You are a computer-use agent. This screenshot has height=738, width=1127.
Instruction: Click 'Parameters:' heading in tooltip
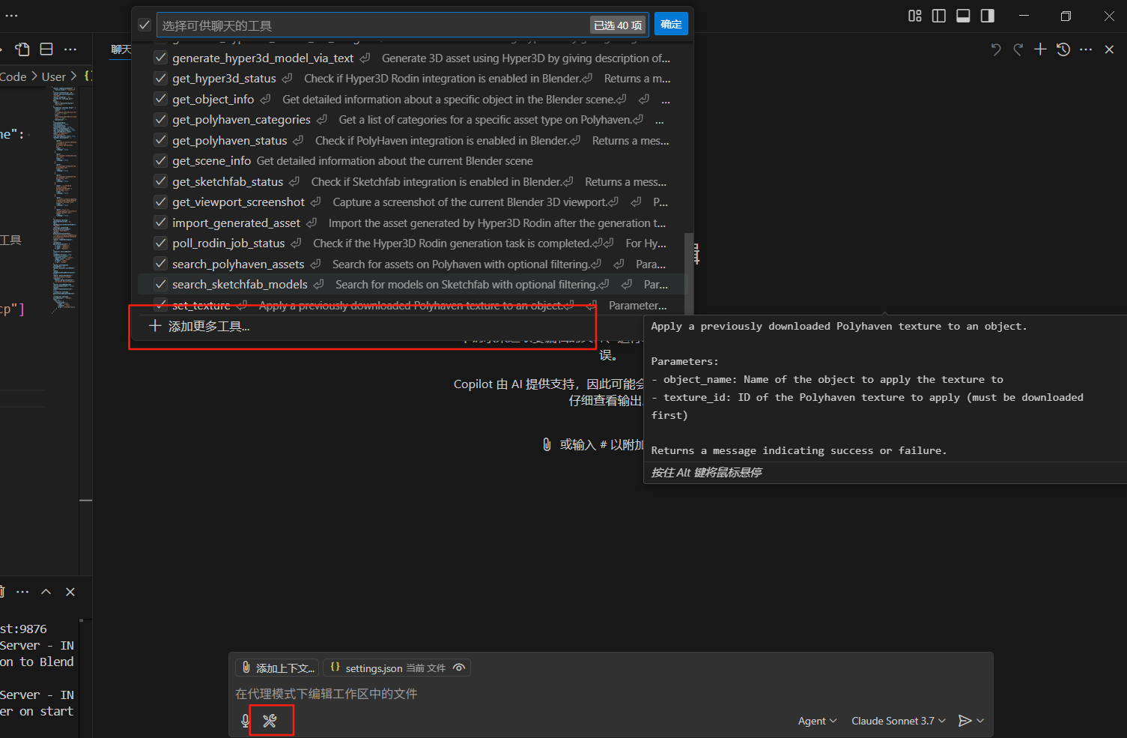(x=684, y=361)
